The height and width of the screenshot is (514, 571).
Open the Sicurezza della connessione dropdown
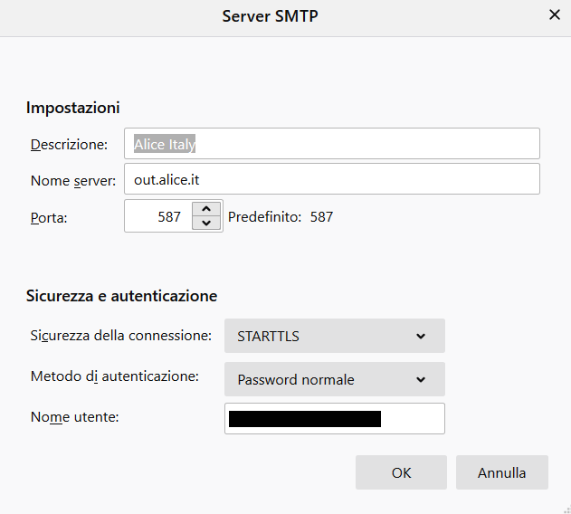335,336
